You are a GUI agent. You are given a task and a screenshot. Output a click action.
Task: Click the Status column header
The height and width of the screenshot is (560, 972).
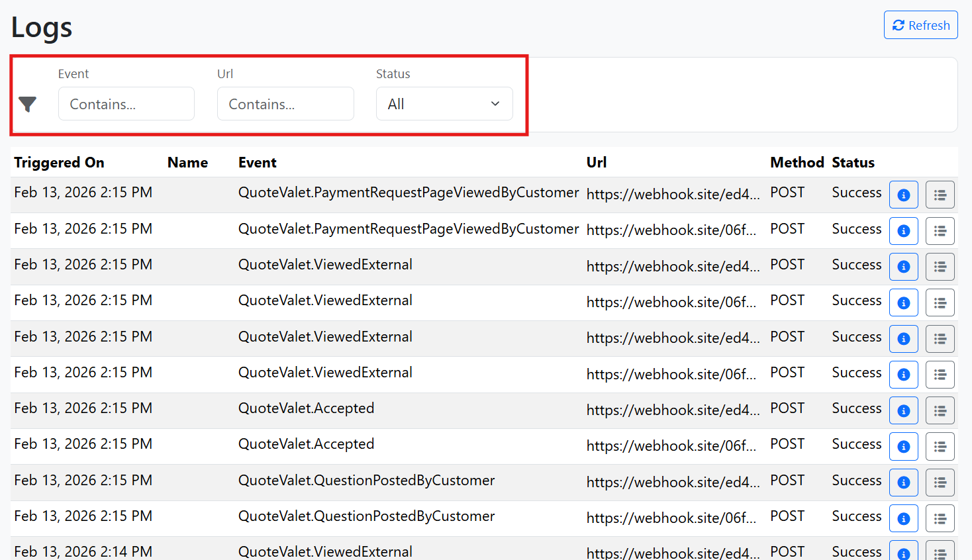(x=853, y=163)
